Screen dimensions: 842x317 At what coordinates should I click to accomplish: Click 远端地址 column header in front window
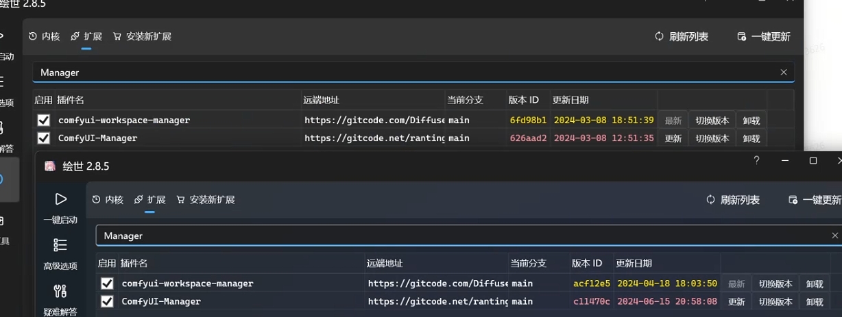(x=385, y=263)
